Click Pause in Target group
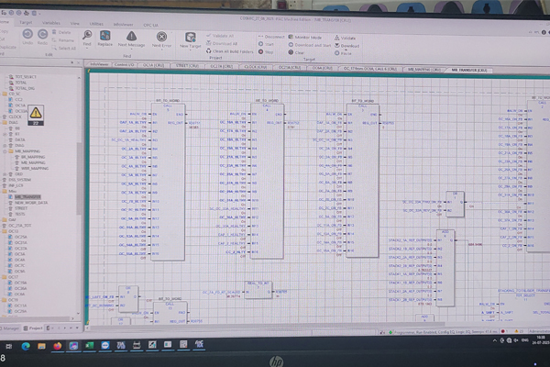The image size is (550, 367). coord(343,53)
